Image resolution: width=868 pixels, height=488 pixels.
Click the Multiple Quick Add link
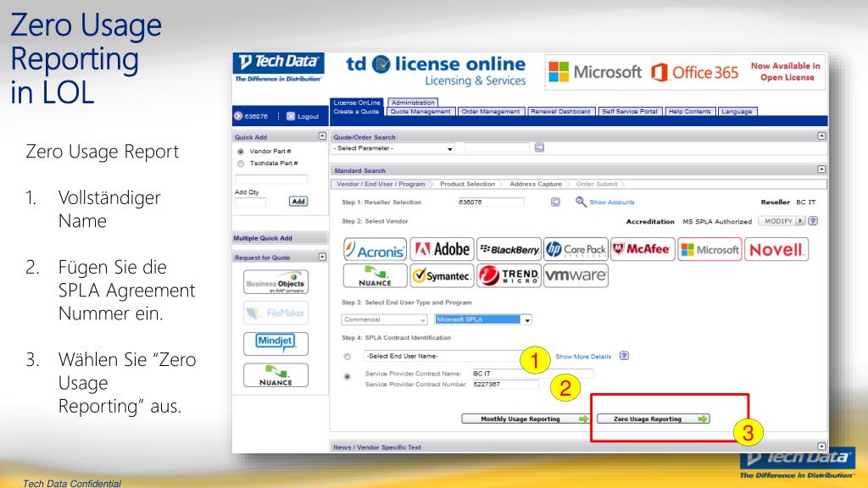pyautogui.click(x=263, y=238)
